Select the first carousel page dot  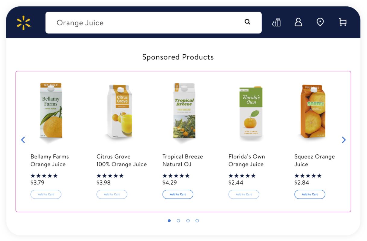[x=169, y=221]
